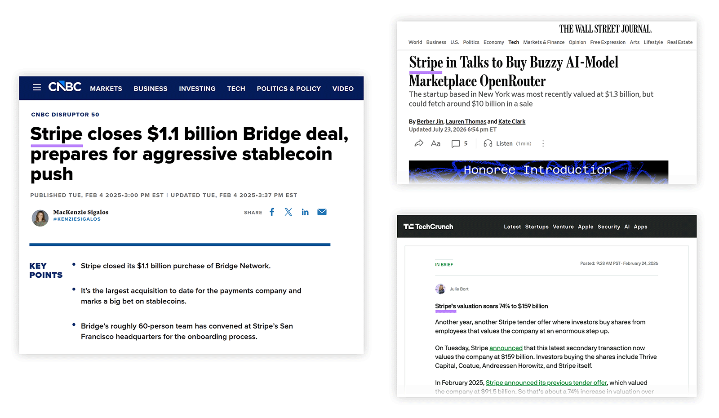
Task: Open VIDEO in CNBC navigation
Action: (x=343, y=89)
